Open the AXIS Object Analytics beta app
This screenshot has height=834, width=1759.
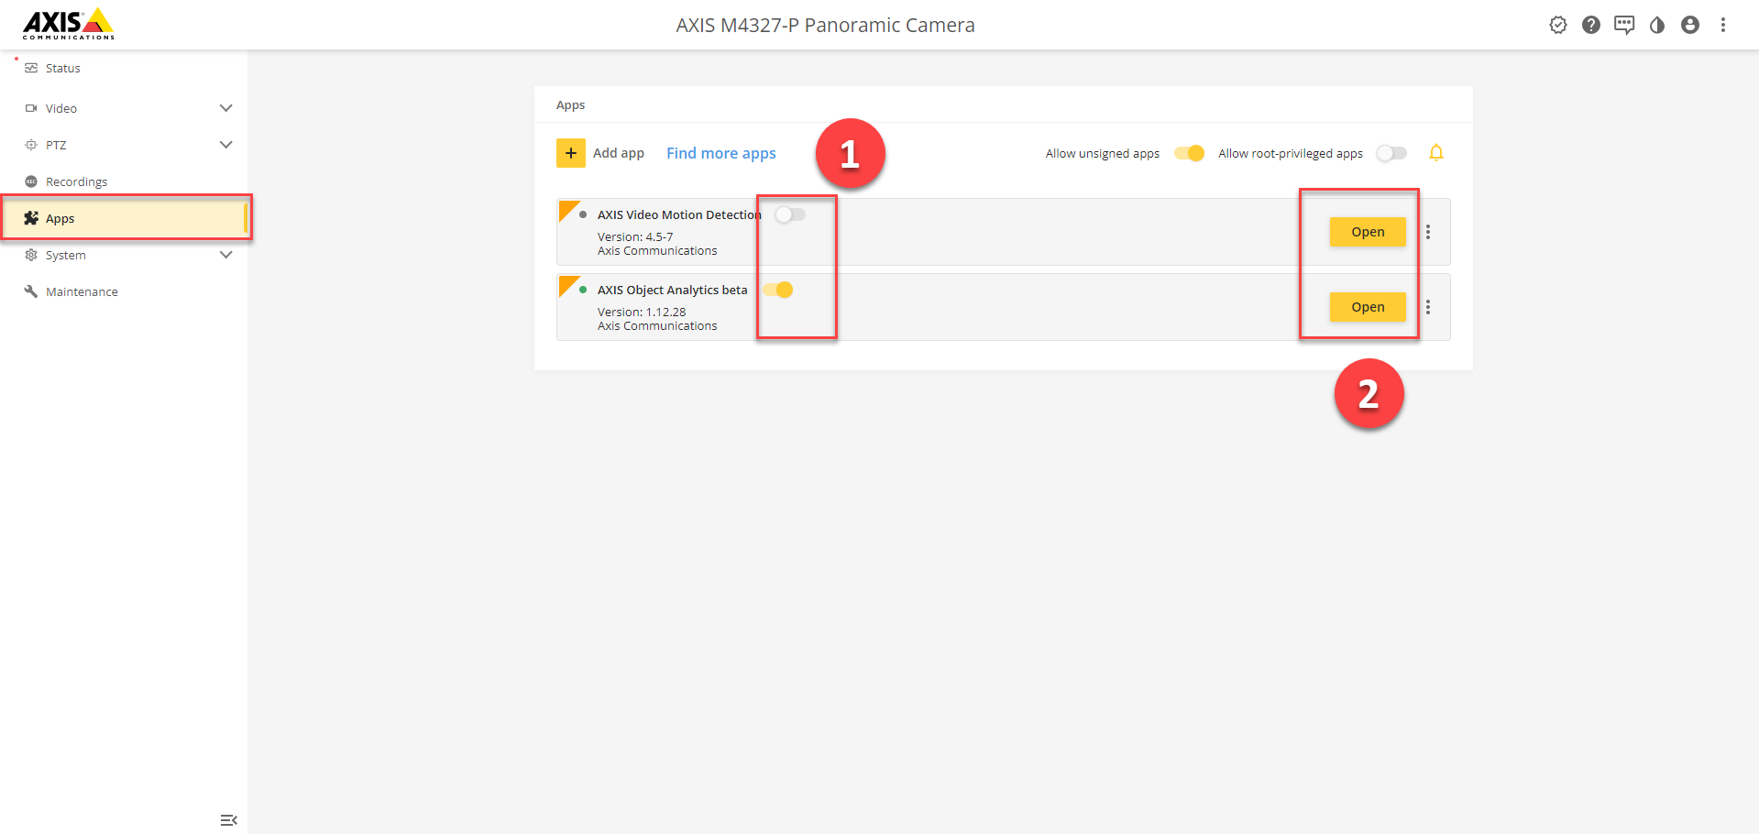(1368, 307)
